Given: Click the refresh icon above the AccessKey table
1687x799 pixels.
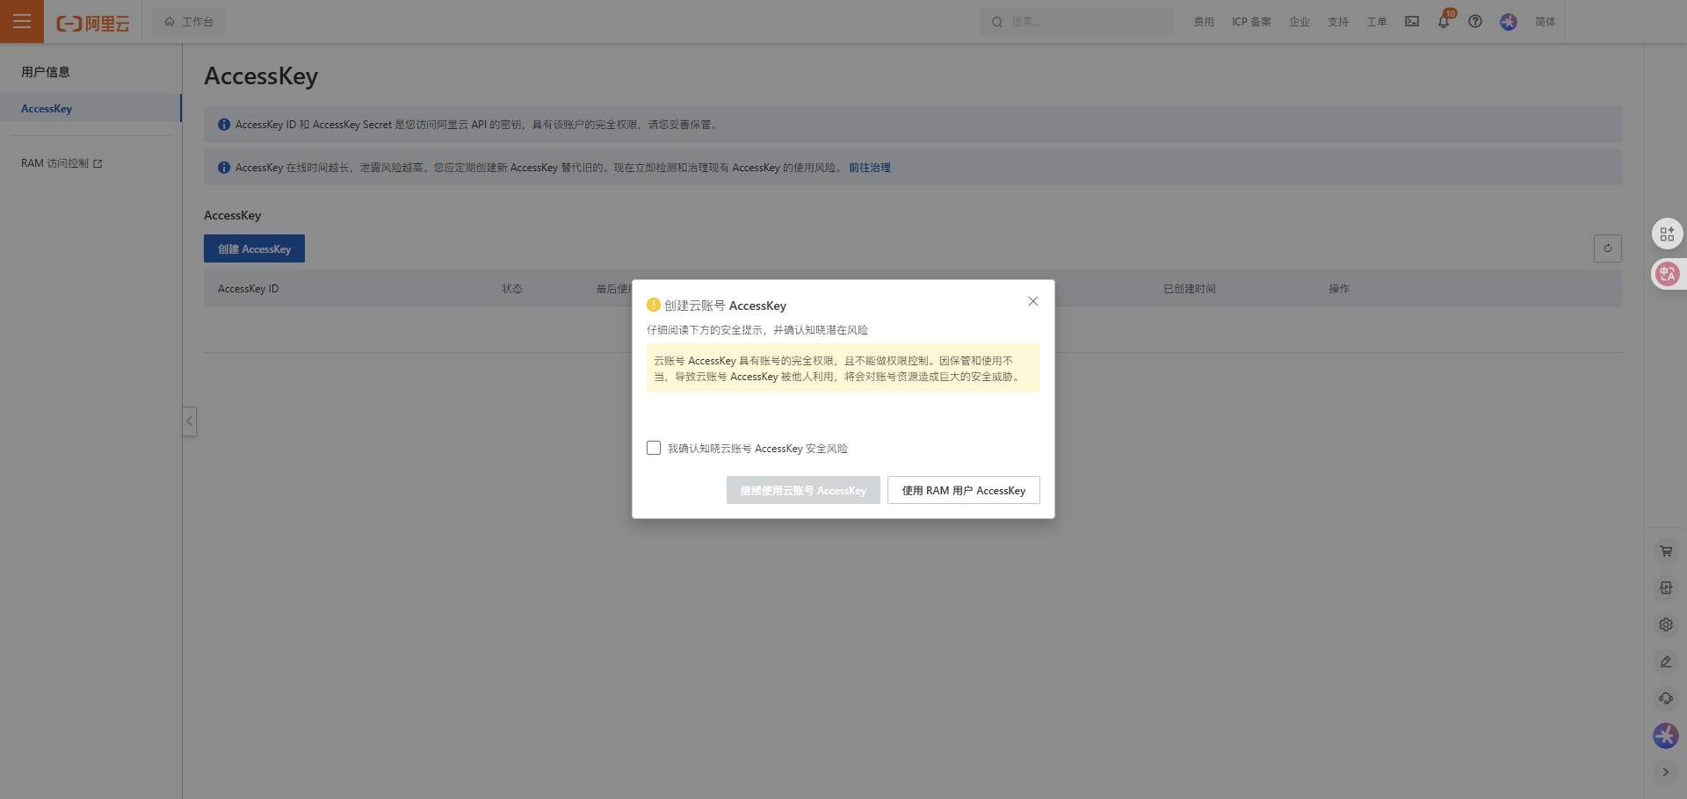Looking at the screenshot, I should coord(1607,248).
